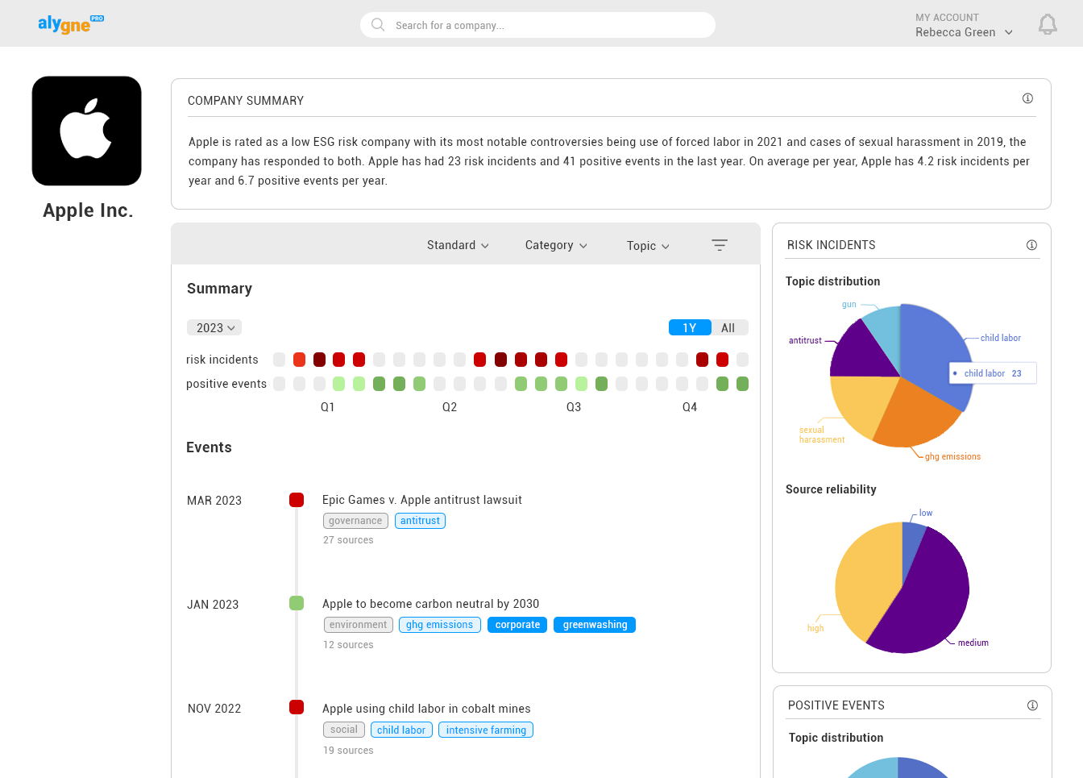Click the alygne PRO logo
This screenshot has height=778, width=1083.
(71, 24)
